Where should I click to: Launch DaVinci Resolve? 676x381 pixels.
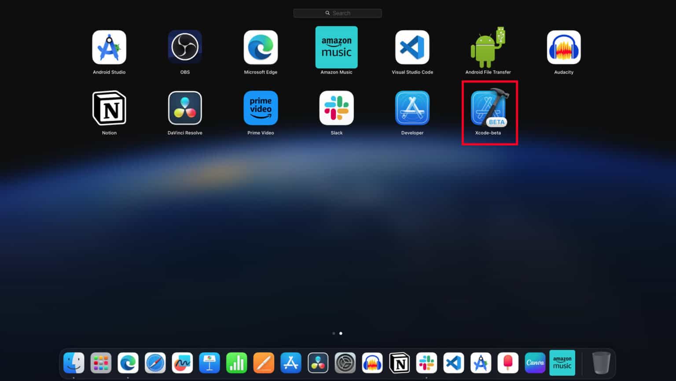tap(185, 108)
